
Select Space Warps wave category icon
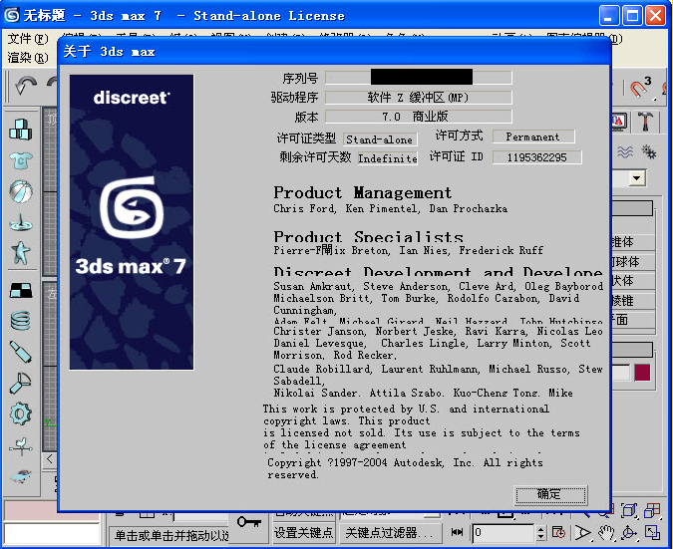625,151
